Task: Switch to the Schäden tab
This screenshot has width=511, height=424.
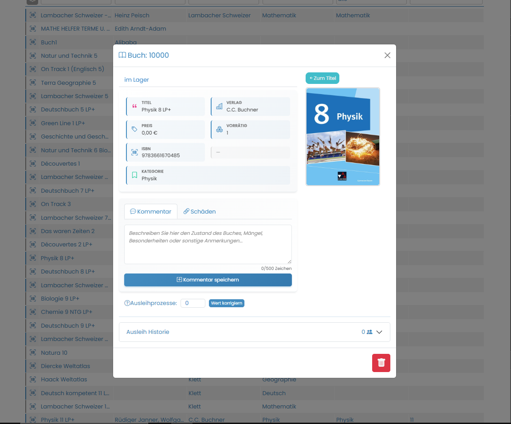Action: pyautogui.click(x=199, y=211)
